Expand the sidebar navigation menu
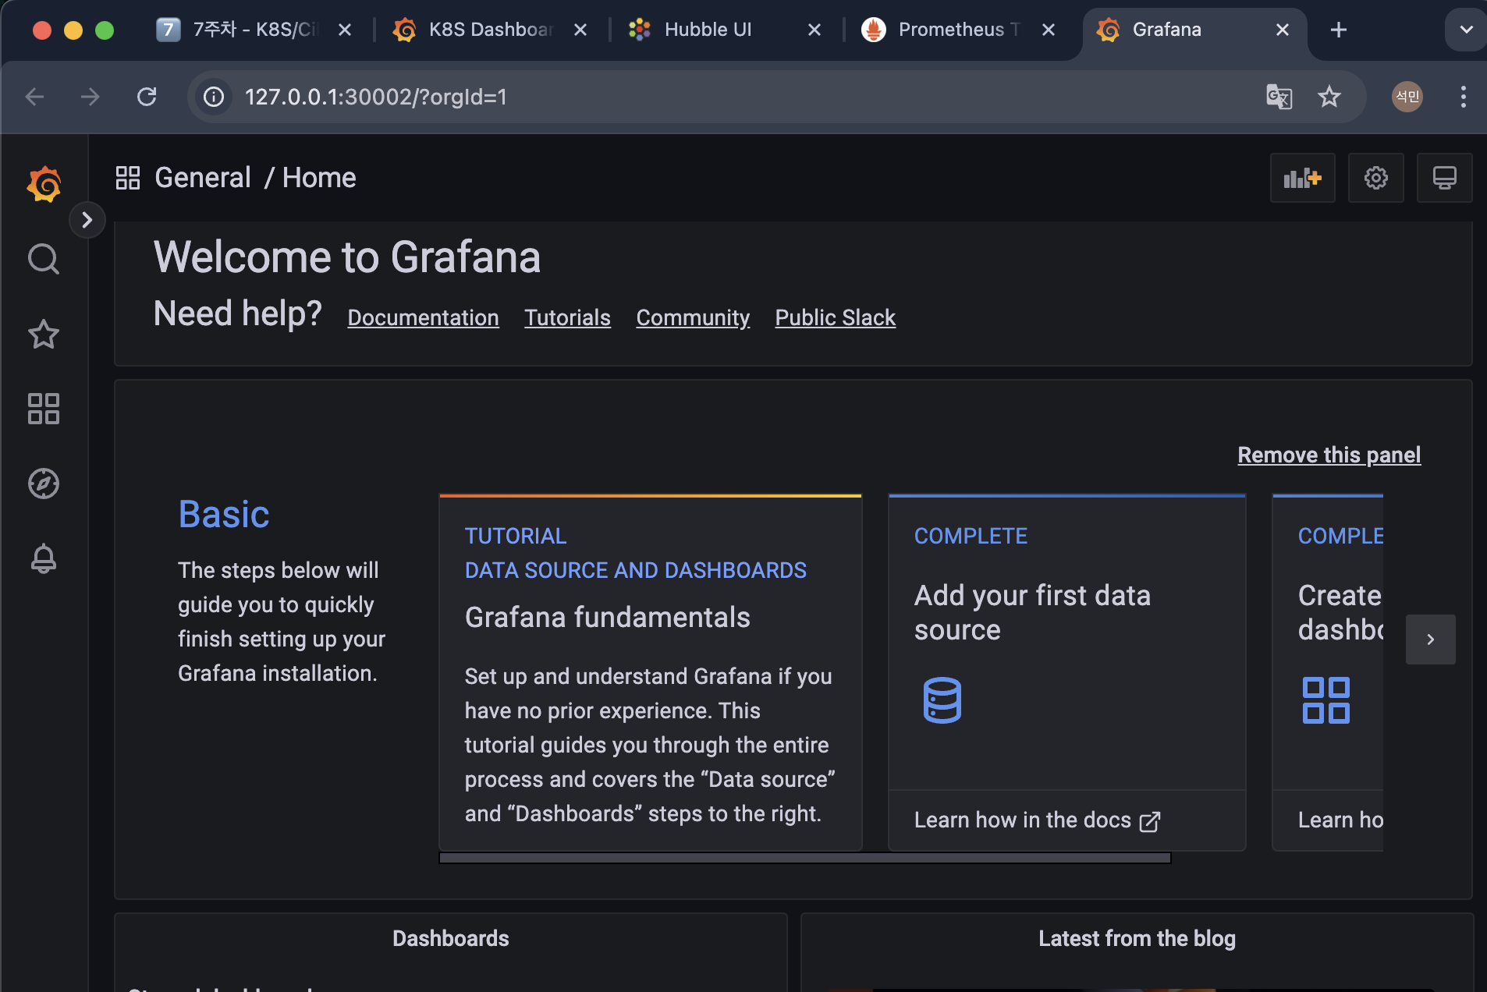Screen dimensions: 1487x992 point(87,221)
